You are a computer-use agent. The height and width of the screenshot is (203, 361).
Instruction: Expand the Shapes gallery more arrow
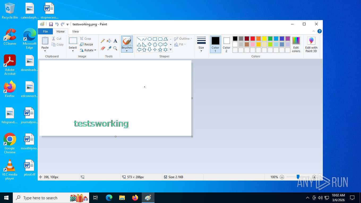(170, 50)
